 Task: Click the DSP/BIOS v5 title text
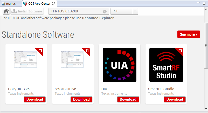19,89
